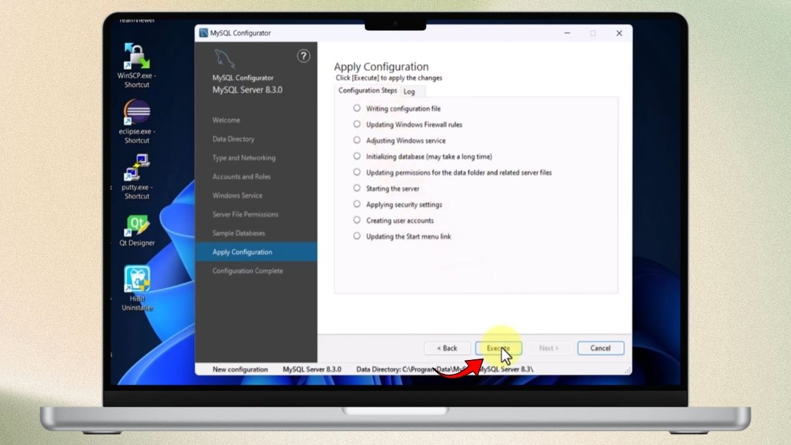Viewport: 791px width, 445px height.
Task: Open the putty.exe desktop shortcut
Action: tap(137, 176)
